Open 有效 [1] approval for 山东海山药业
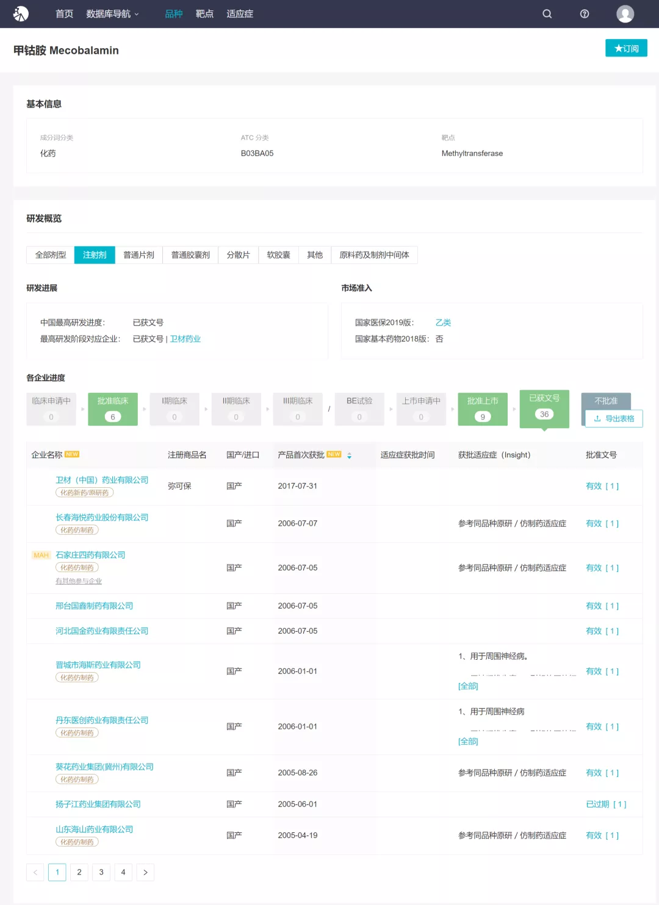This screenshot has width=659, height=905. [x=602, y=835]
